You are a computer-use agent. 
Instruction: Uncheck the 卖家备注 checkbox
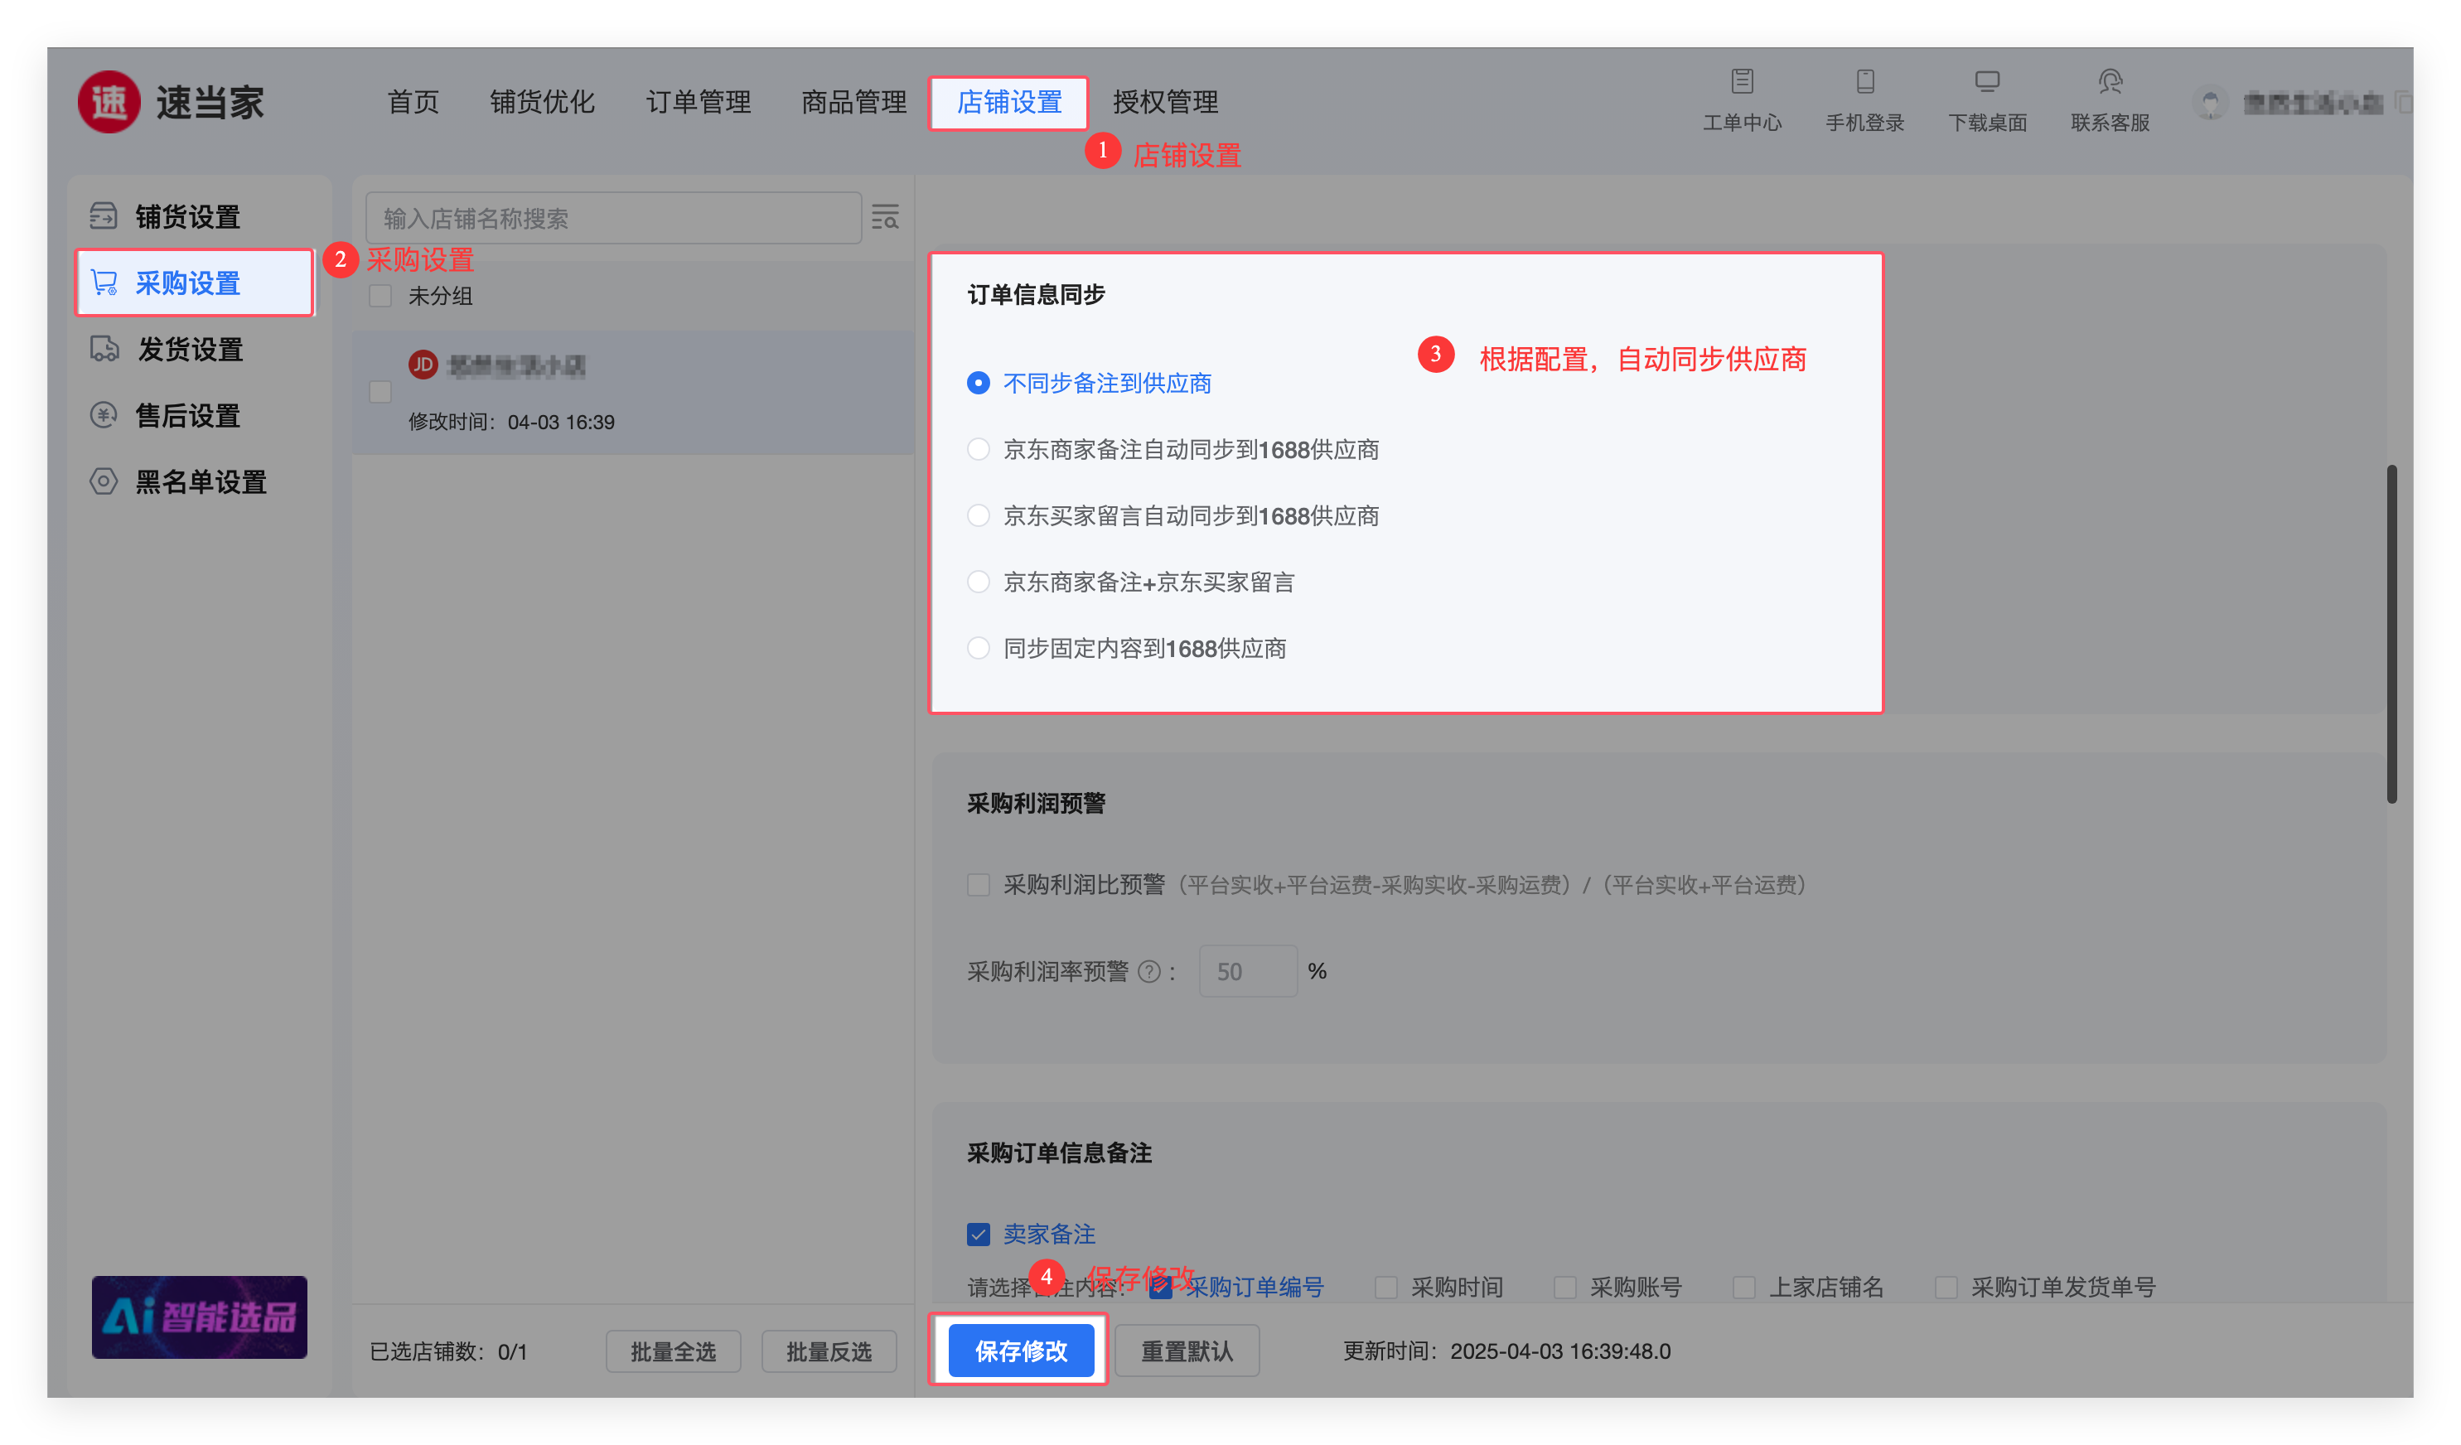point(979,1234)
